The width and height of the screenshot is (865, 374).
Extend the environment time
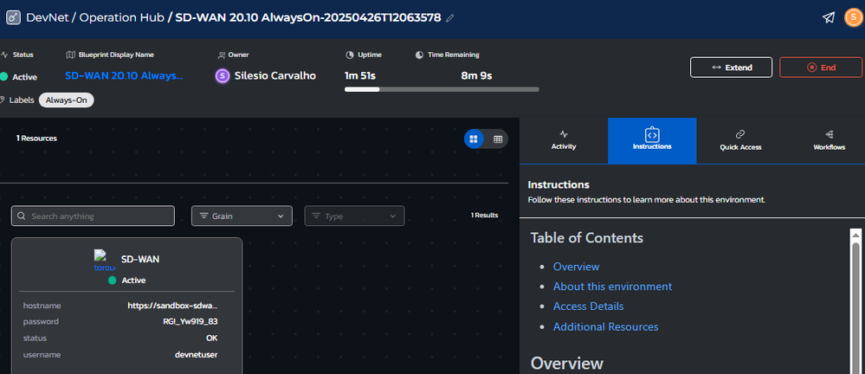[x=731, y=68]
